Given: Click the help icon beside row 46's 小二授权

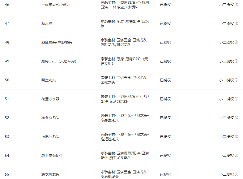Looking at the screenshot, I should (x=237, y=5).
